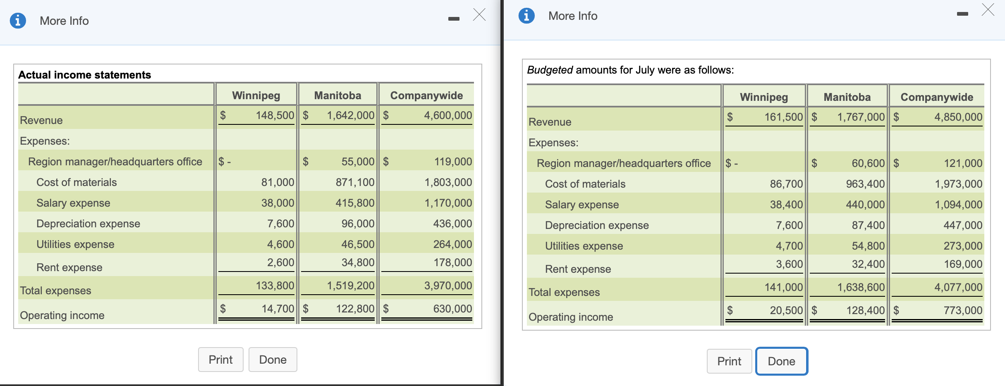Viewport: 1005px width, 386px height.
Task: Select actual Companywide headquarters cost 119,000
Action: coord(453,162)
